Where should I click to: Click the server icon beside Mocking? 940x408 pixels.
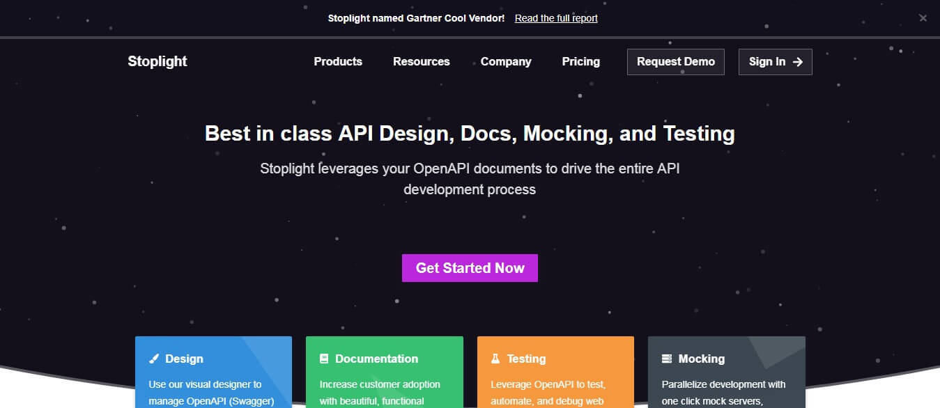click(x=667, y=359)
